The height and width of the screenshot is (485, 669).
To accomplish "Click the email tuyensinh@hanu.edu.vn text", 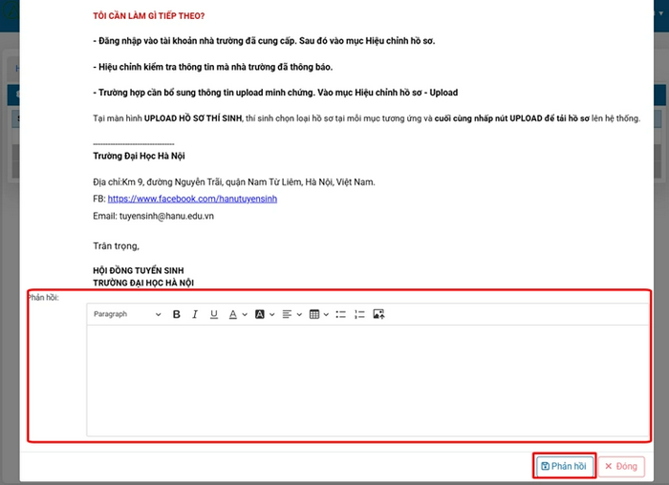I will [166, 216].
